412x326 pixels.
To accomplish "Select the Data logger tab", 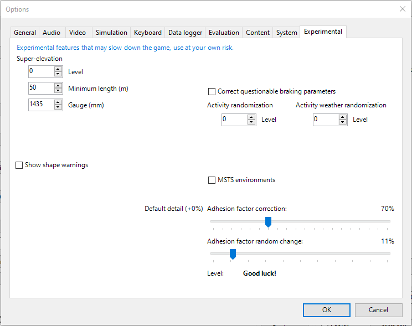I will (185, 33).
